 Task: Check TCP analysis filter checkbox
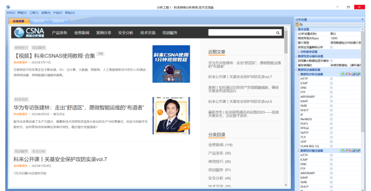point(331,137)
